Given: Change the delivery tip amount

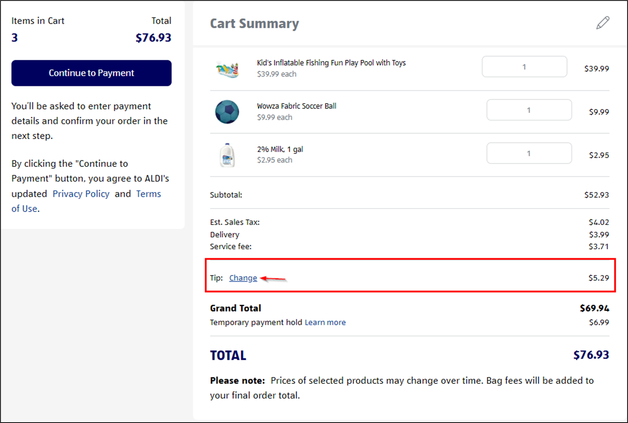Looking at the screenshot, I should click(x=243, y=278).
